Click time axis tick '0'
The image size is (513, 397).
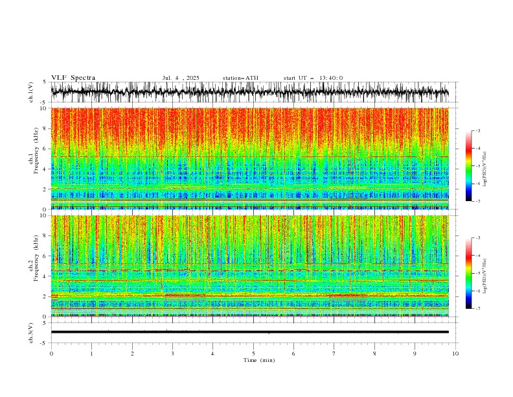point(51,354)
